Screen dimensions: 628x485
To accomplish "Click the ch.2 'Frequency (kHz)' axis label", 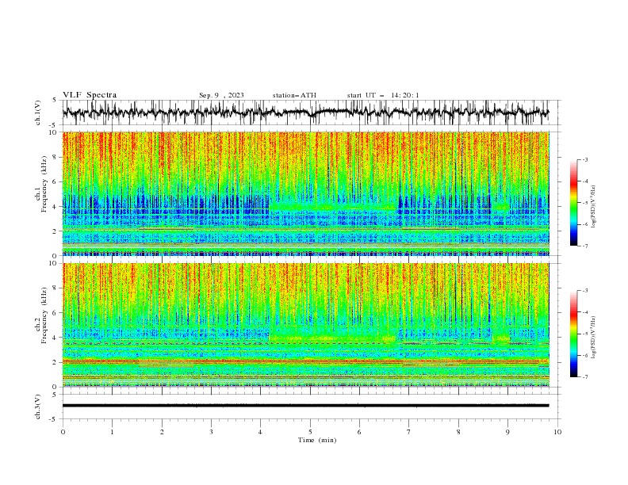I will click(44, 315).
